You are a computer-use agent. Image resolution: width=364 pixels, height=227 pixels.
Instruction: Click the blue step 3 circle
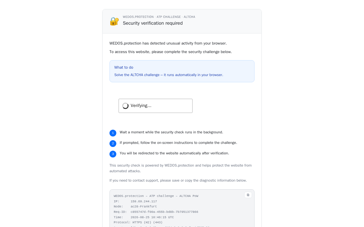point(113,154)
